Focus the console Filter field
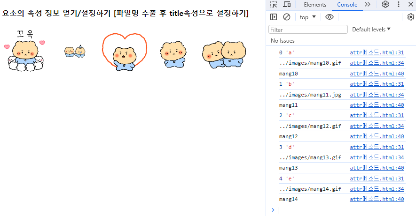Viewport: 416px width, 216px height. [308, 30]
